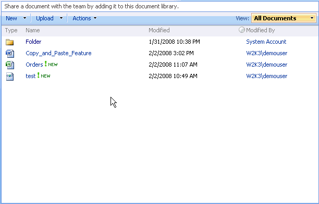Viewport: 319px width, 204px height.
Task: Open the Copy_and_Paste_Feature document link
Action: point(58,53)
